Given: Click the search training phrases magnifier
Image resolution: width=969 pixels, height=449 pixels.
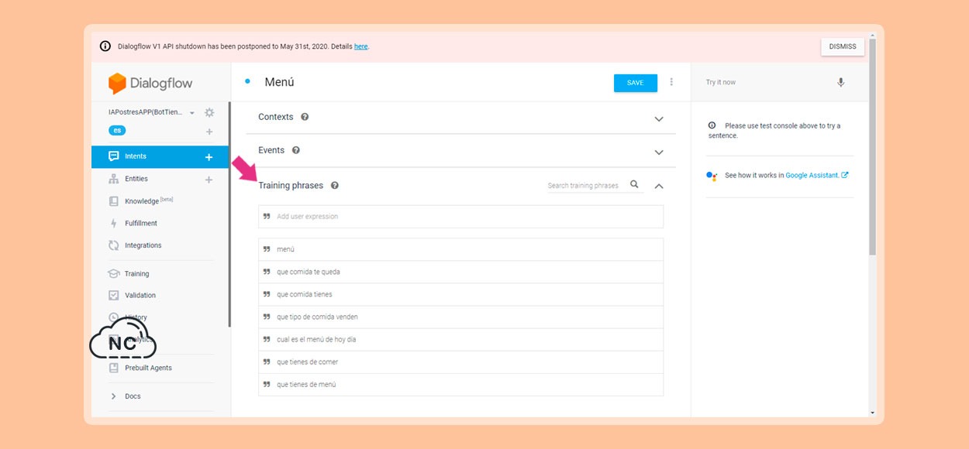Looking at the screenshot, I should click(635, 184).
